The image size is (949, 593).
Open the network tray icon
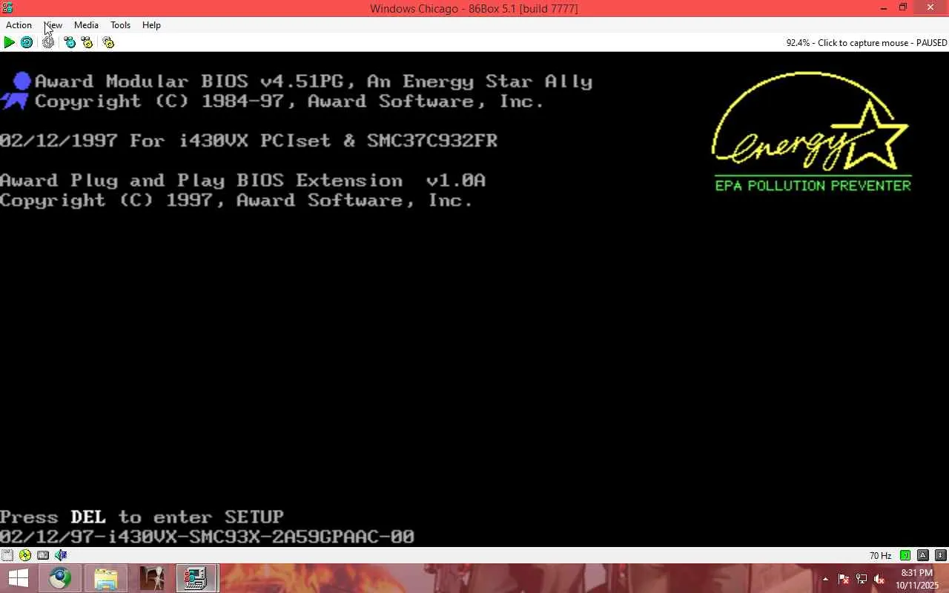click(x=862, y=579)
